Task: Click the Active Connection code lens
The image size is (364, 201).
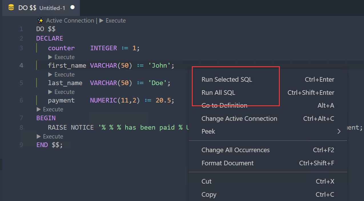Action: [70, 21]
